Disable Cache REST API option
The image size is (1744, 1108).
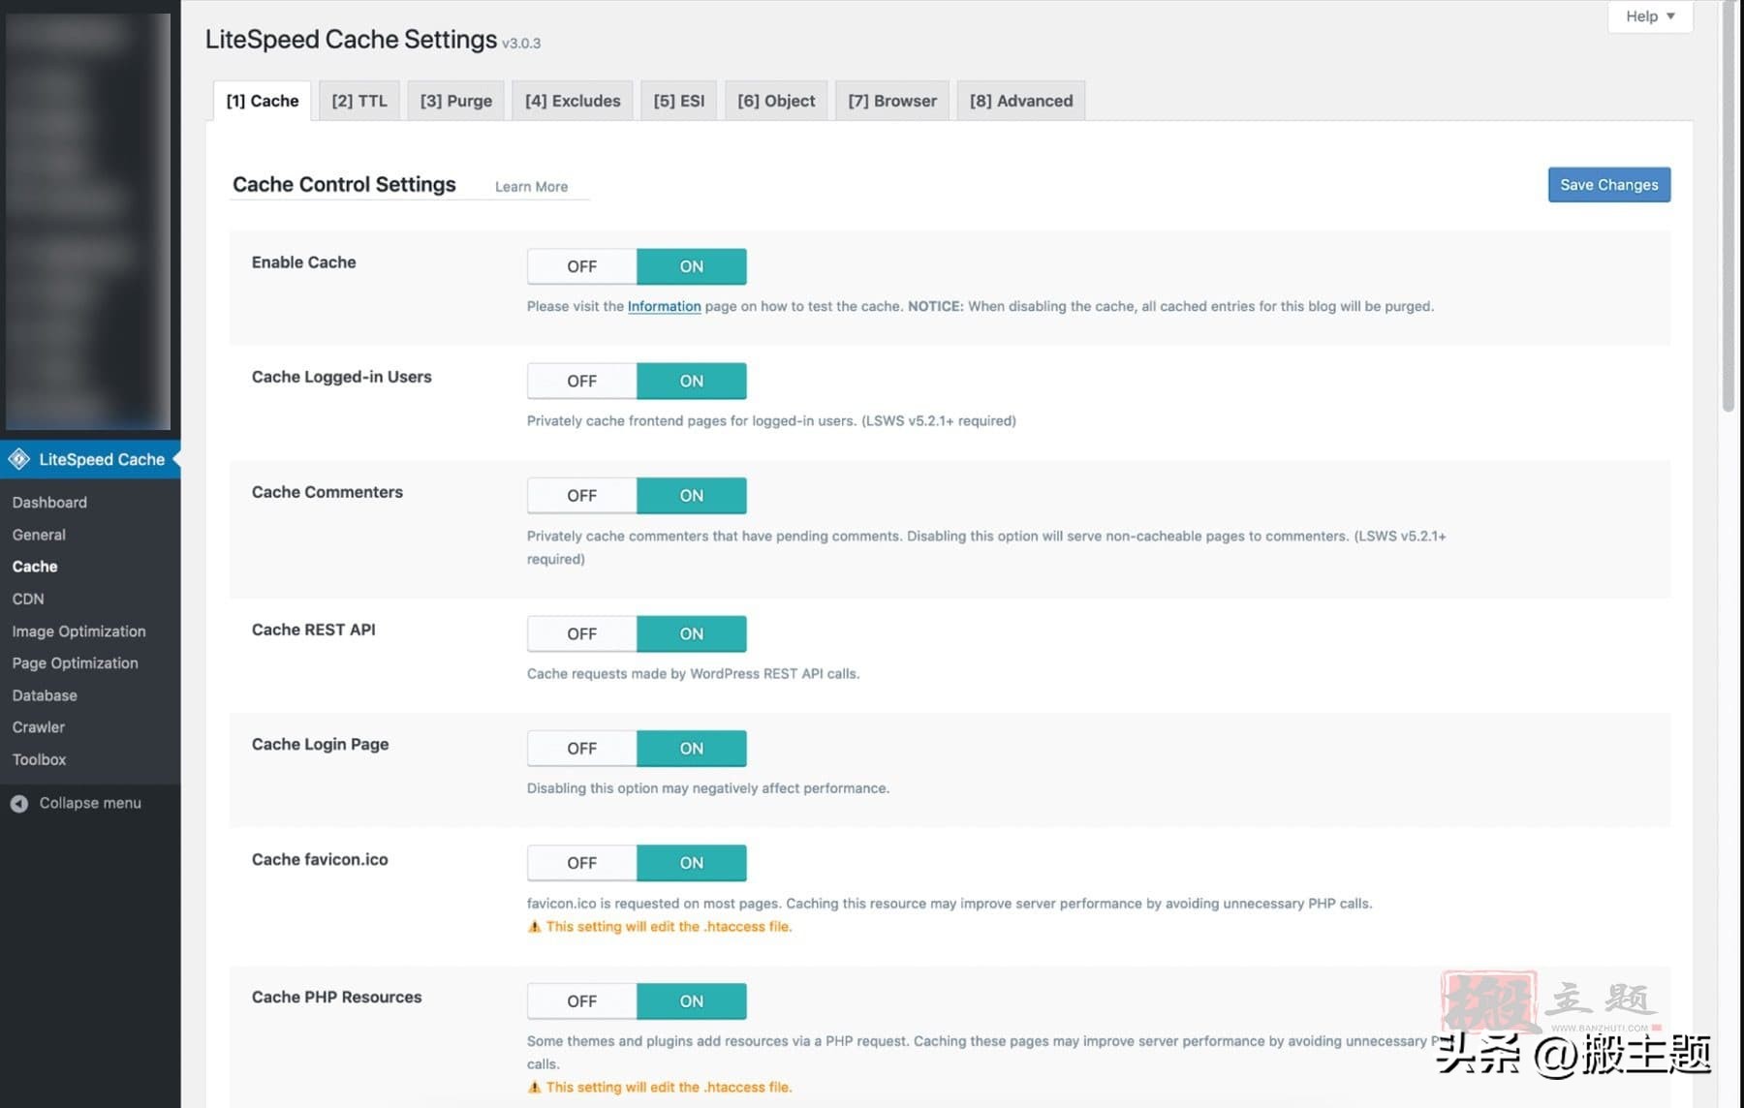(x=581, y=633)
